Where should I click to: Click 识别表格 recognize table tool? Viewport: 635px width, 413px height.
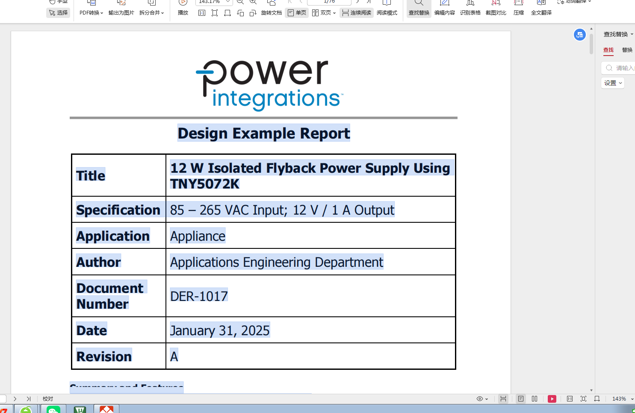point(470,9)
